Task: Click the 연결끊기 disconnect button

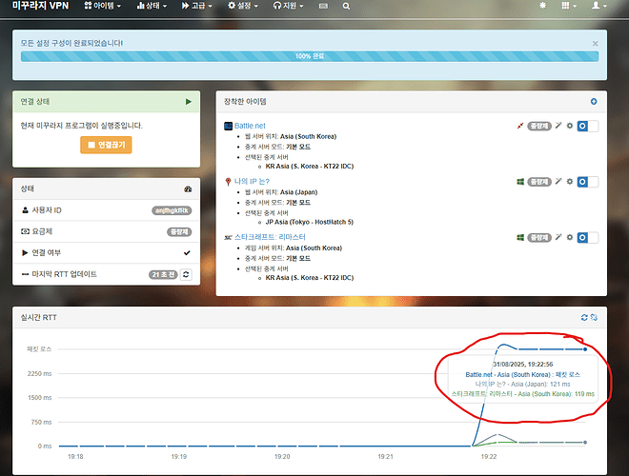Action: [106, 145]
